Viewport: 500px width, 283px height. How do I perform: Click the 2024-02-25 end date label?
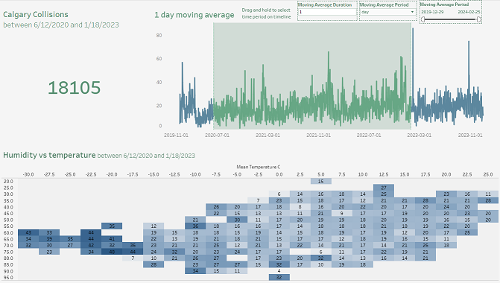click(x=469, y=12)
